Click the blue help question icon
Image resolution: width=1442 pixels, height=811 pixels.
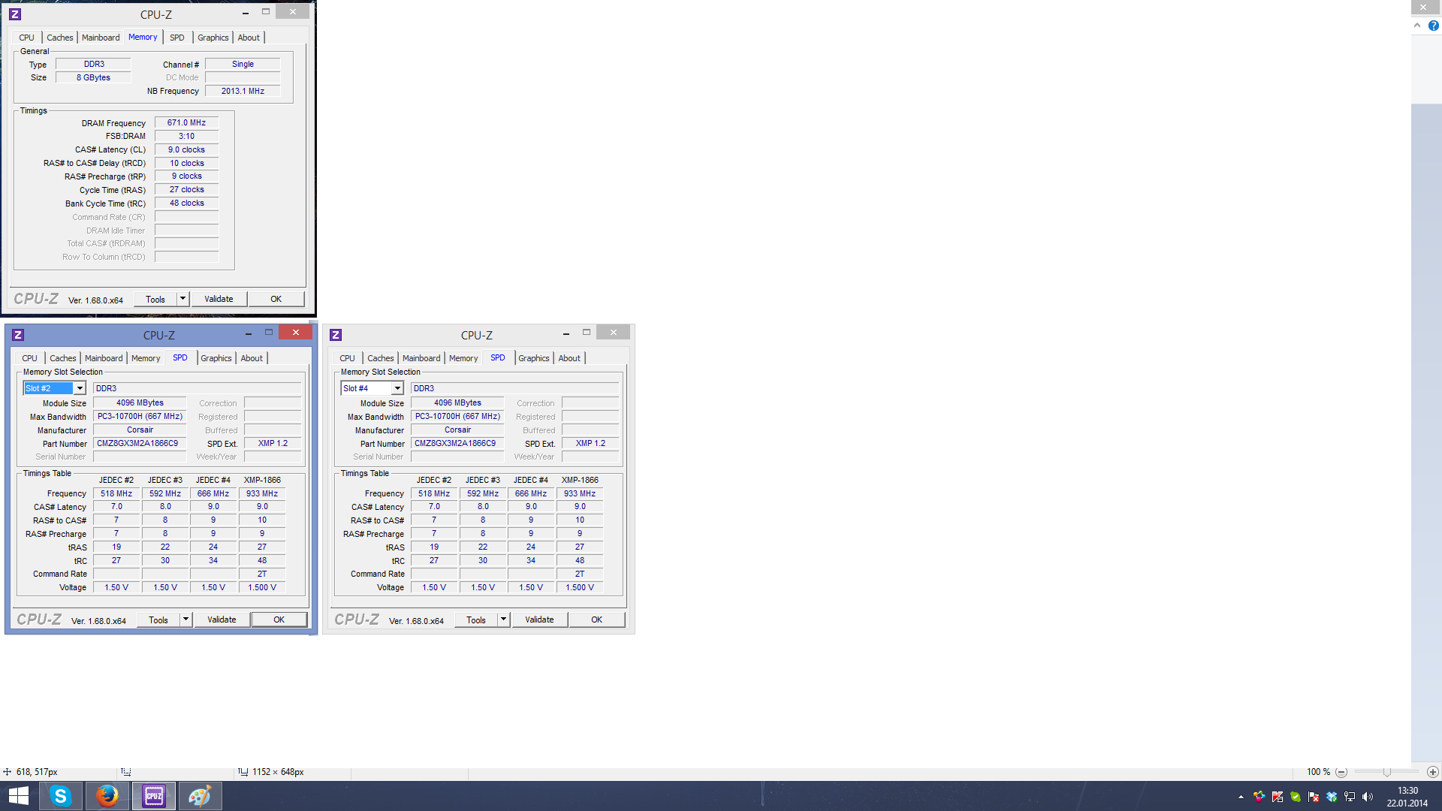point(1433,26)
